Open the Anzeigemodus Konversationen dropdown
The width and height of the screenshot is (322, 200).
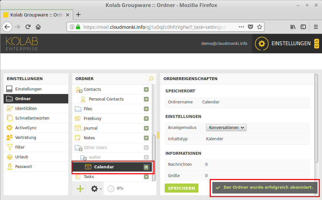click(x=226, y=128)
